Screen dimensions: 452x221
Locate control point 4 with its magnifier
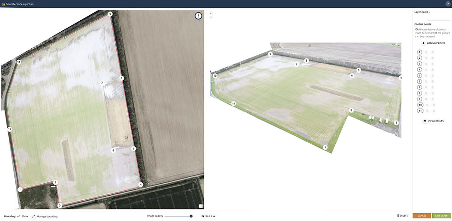[x=426, y=70]
